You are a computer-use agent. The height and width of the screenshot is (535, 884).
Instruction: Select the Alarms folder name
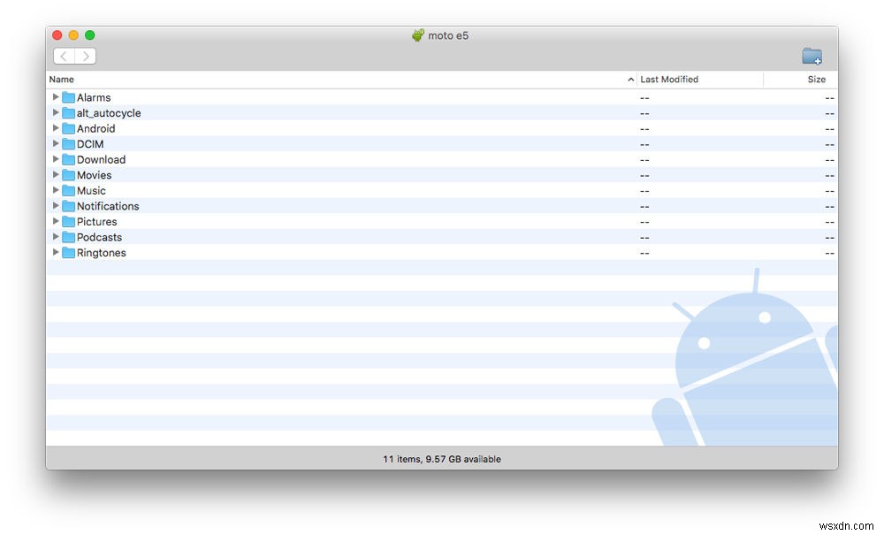pos(94,97)
